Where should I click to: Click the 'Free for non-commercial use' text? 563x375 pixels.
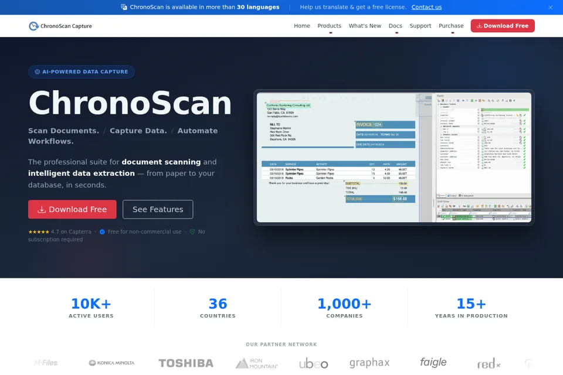(x=144, y=232)
